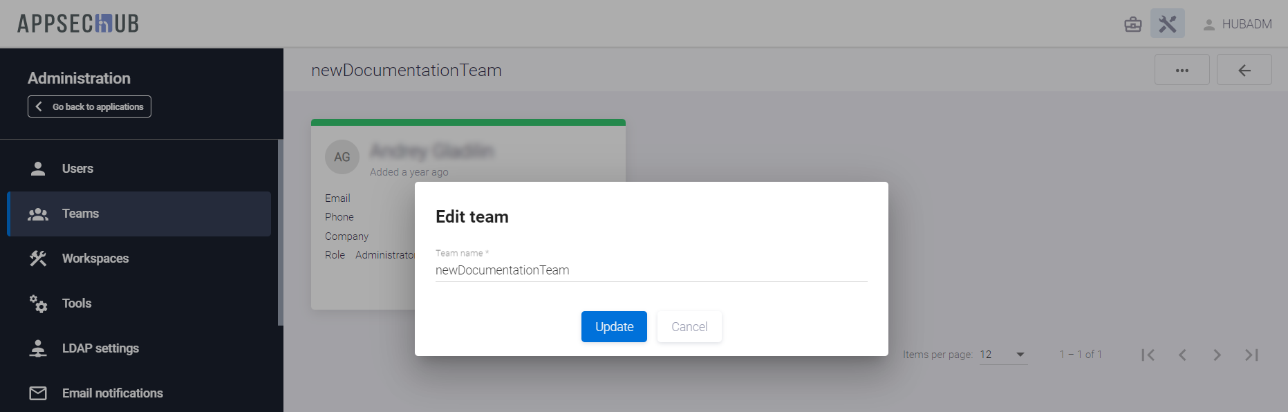Open Workspaces from the sidebar

[x=95, y=259]
